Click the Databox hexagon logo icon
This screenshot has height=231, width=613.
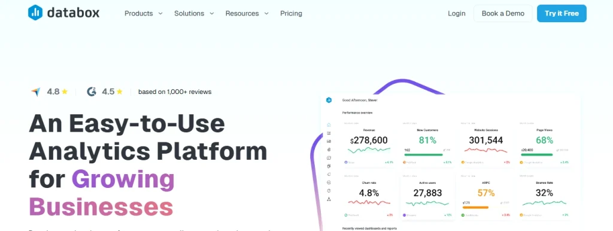[x=35, y=13]
